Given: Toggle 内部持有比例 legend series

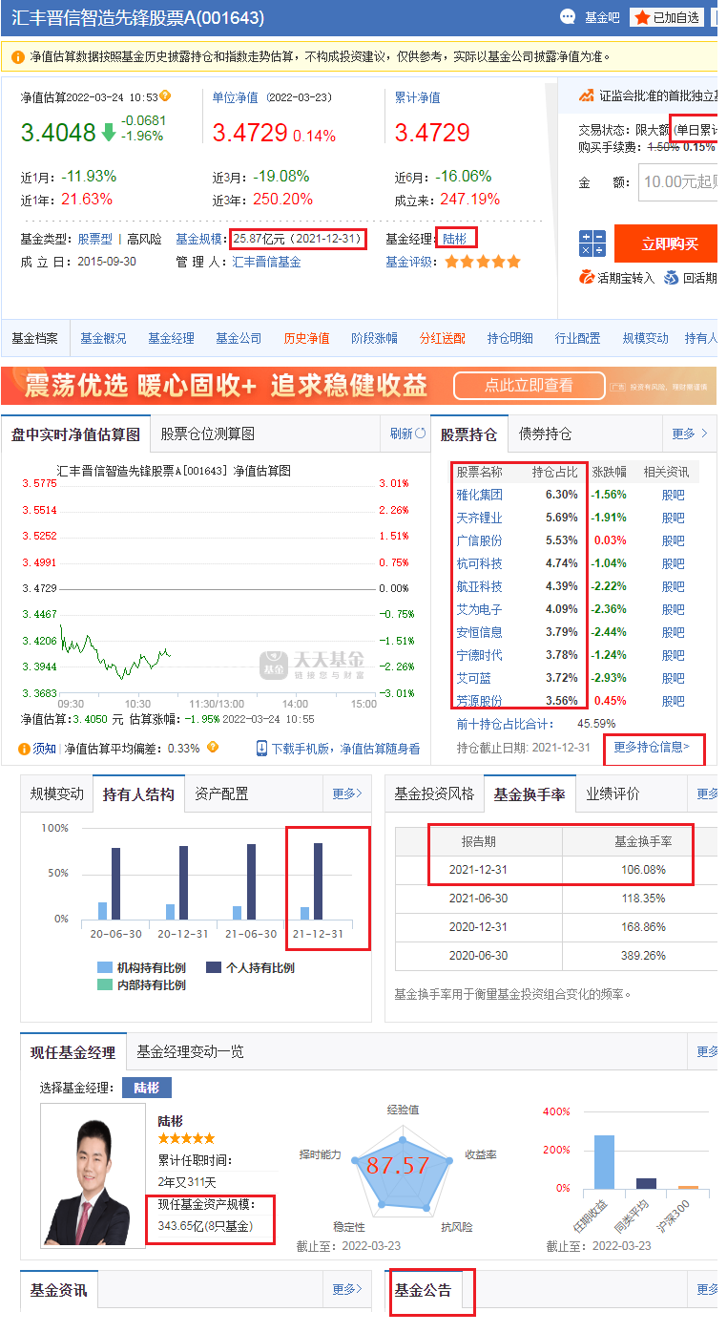Looking at the screenshot, I should pos(141,984).
